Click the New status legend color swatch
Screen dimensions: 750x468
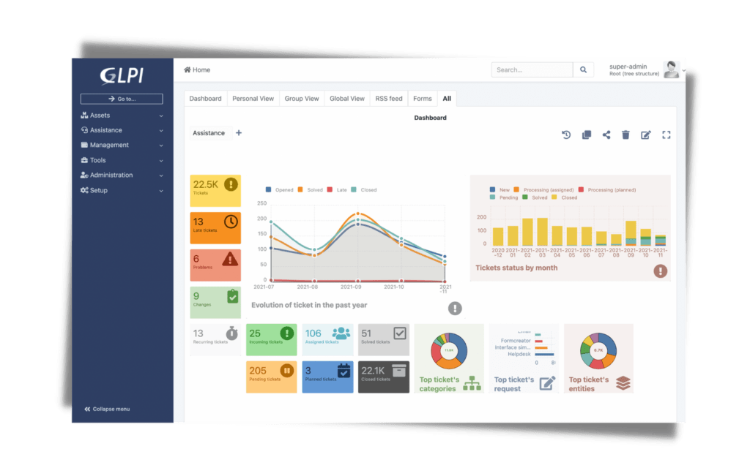click(493, 189)
